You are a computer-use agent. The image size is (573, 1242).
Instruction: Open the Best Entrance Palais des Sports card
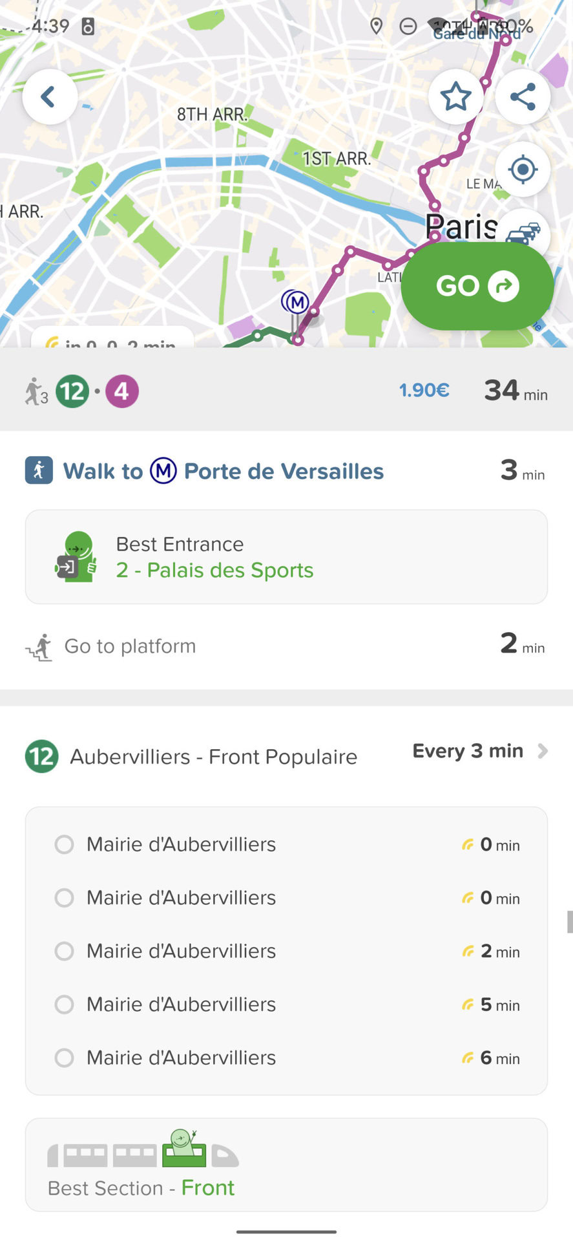[286, 557]
